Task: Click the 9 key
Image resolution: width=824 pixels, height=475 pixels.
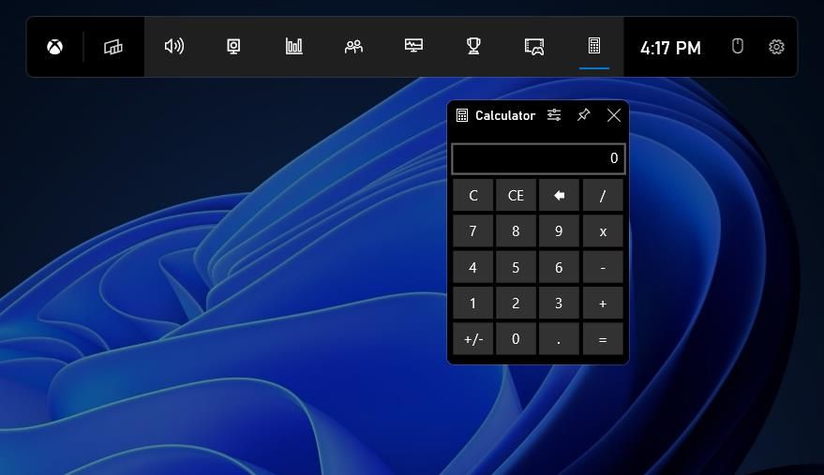Action: pos(559,231)
